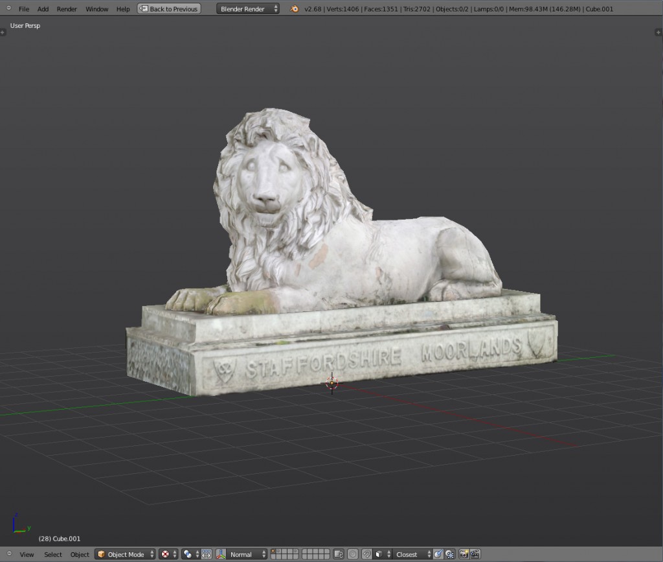Open the File menu

tap(23, 8)
